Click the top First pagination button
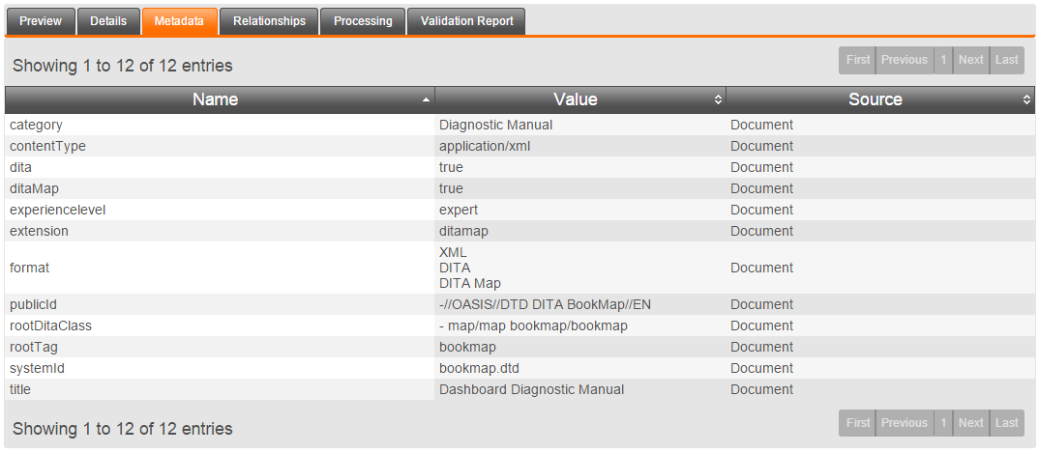 857,60
